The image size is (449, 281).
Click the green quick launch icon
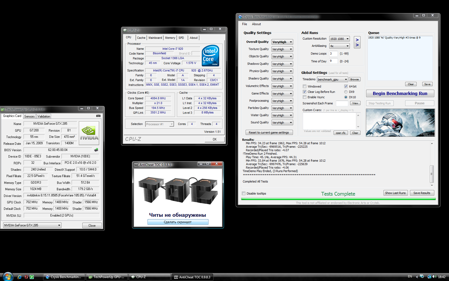(x=32, y=277)
